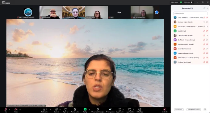Image resolution: width=210 pixels, height=113 pixels.
Task: Click aliya's muted microphone icon in list
Action: (x=204, y=31)
